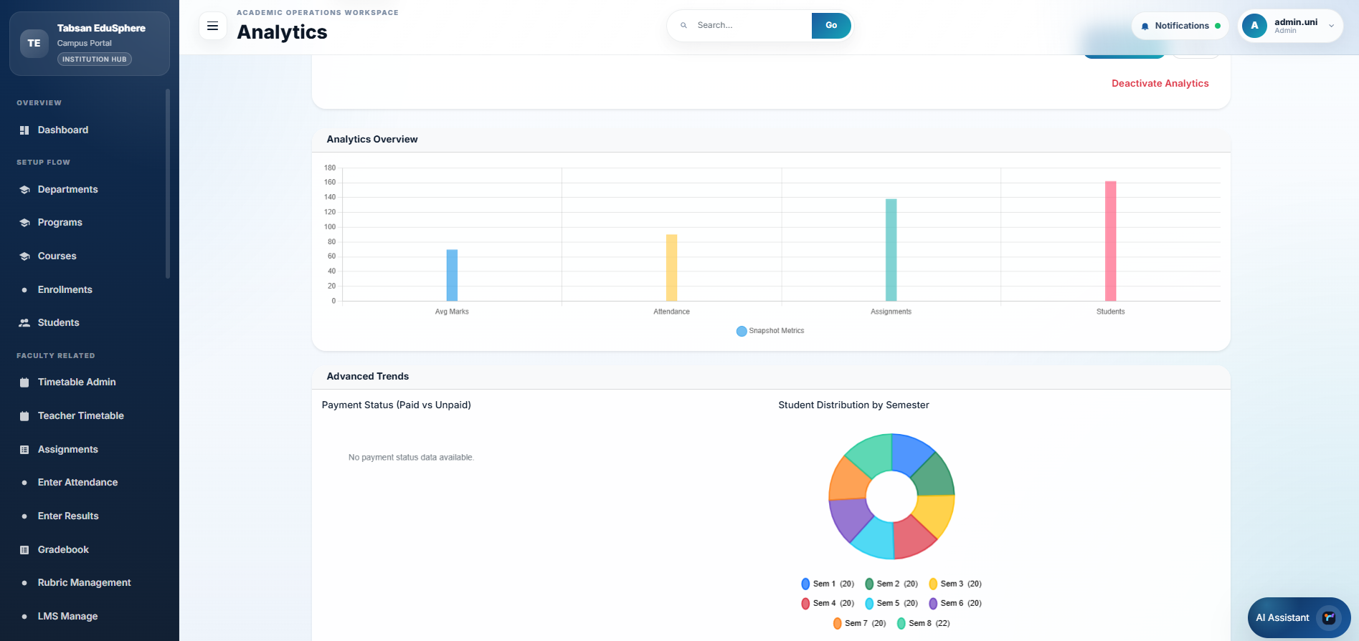Click the Programs graduation cap icon
1359x641 pixels.
pyautogui.click(x=24, y=223)
